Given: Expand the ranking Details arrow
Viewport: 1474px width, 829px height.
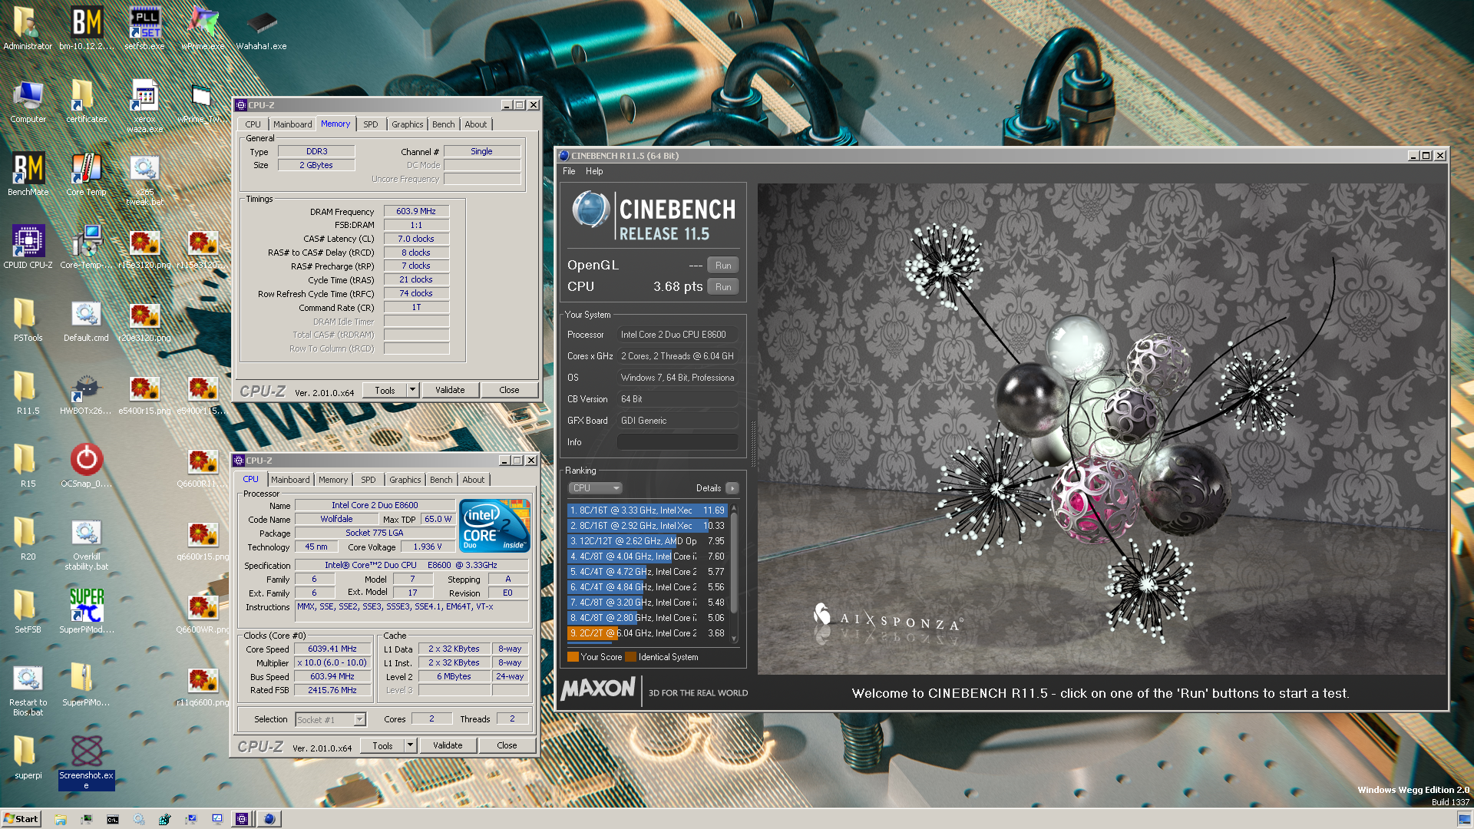Looking at the screenshot, I should coord(732,488).
